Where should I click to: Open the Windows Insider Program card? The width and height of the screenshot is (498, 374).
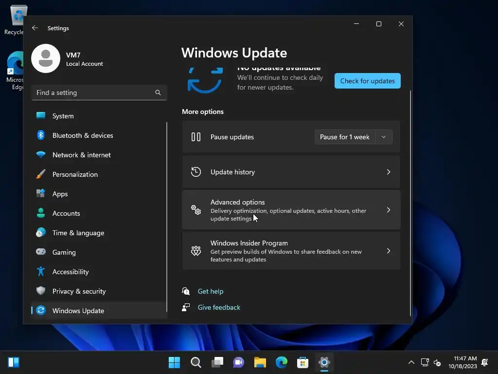(x=291, y=251)
